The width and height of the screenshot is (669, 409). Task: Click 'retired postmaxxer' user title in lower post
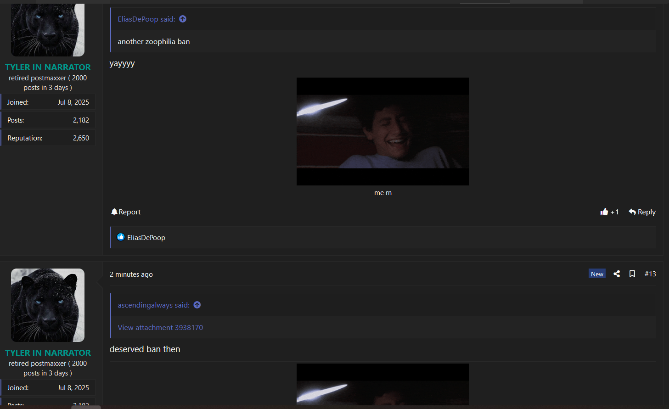pos(48,368)
